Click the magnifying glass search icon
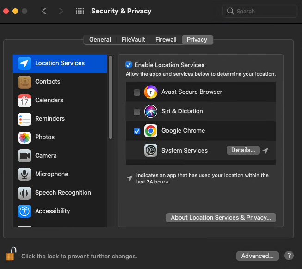The height and width of the screenshot is (269, 302). [230, 12]
